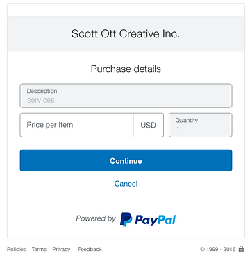
Task: Select the USD currency box
Action: point(149,125)
